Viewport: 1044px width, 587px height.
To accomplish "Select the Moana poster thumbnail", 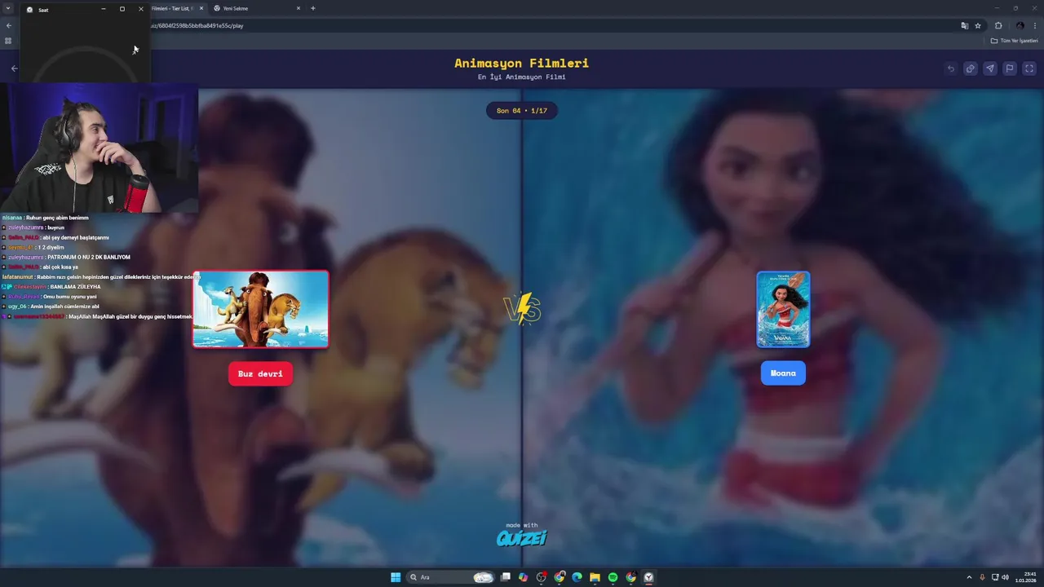I will (783, 309).
